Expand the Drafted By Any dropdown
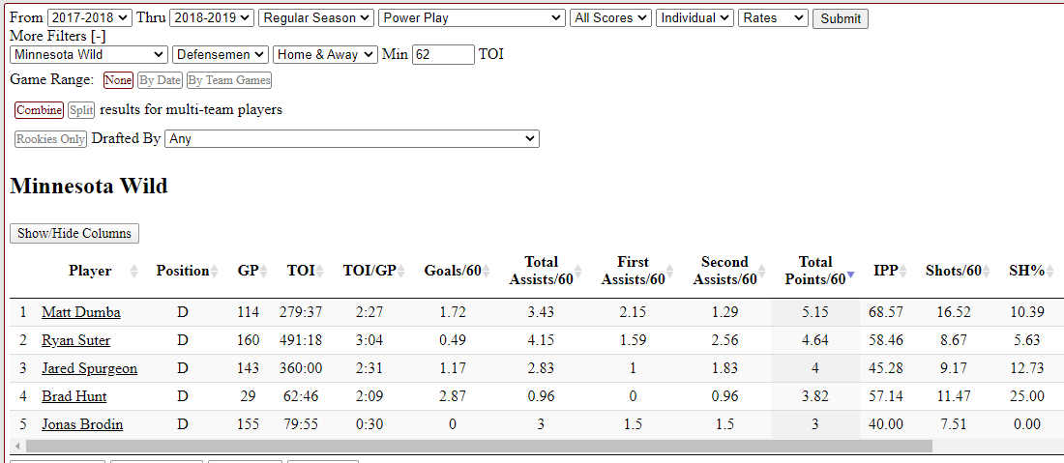 click(x=352, y=139)
